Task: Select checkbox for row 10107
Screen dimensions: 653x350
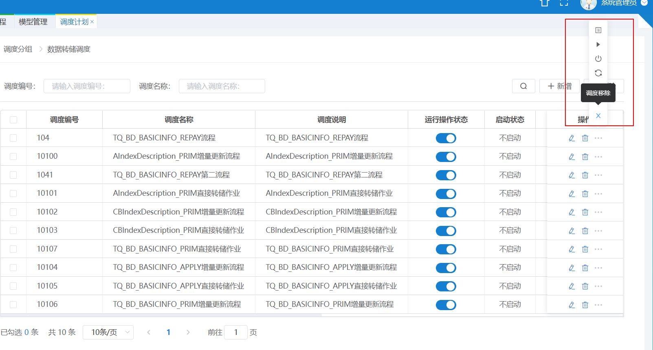Action: point(13,249)
